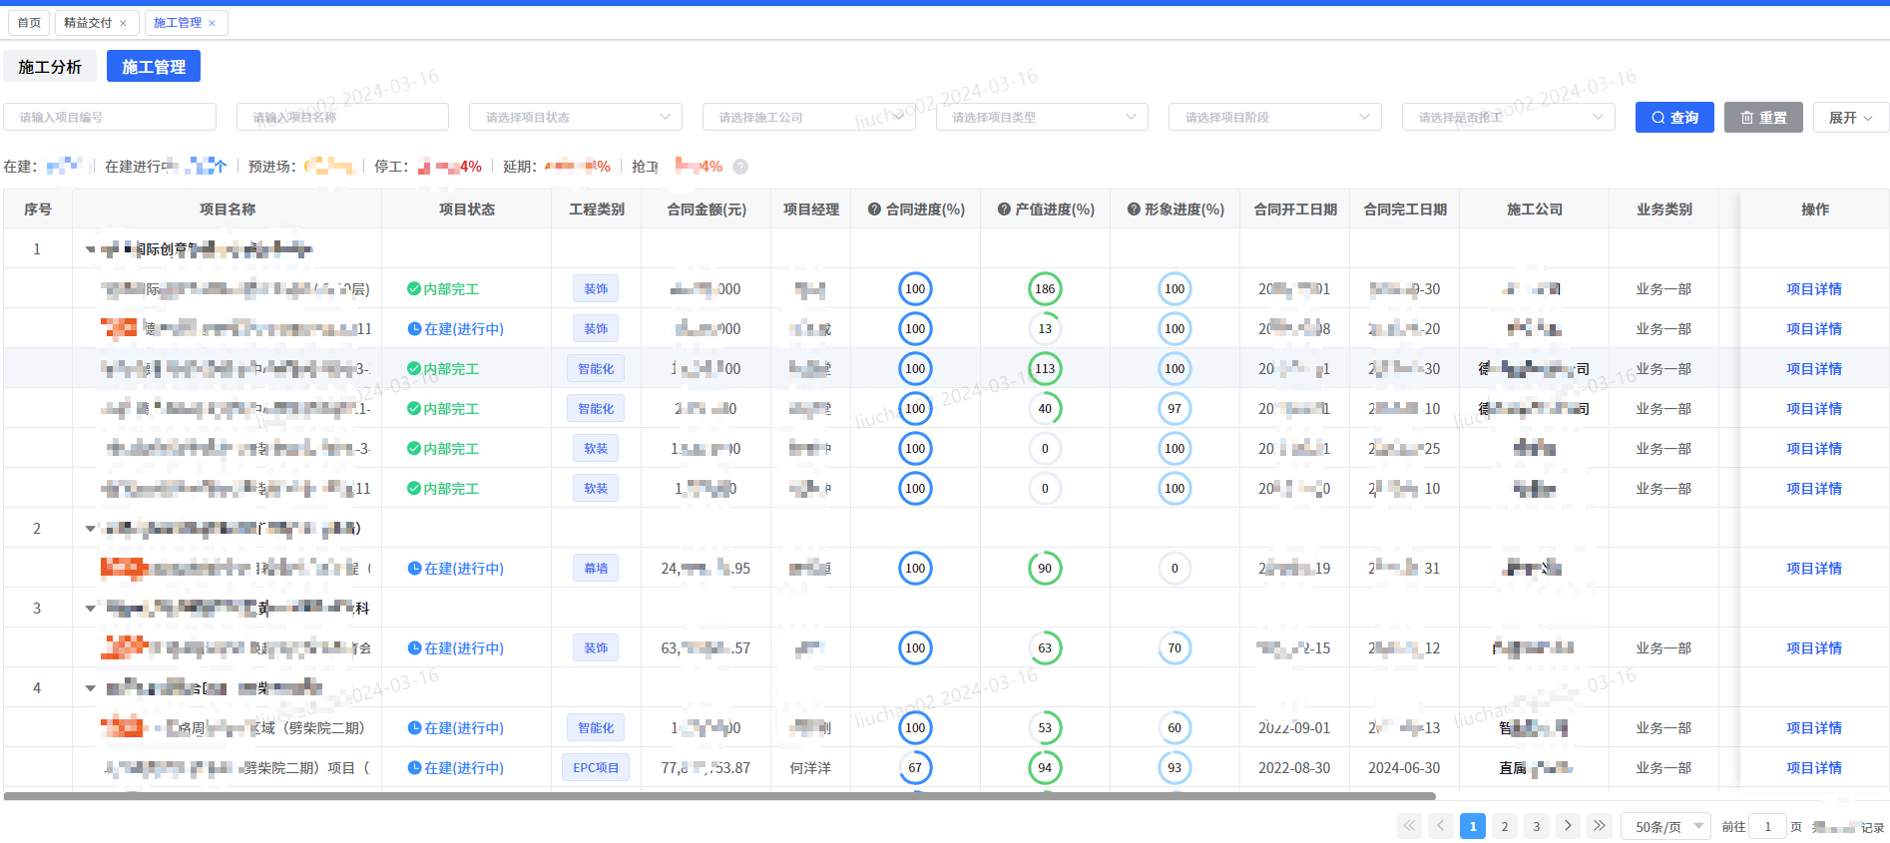Image resolution: width=1890 pixels, height=843 pixels.
Task: Click the 智能化 tag in the 113 row
Action: click(596, 368)
